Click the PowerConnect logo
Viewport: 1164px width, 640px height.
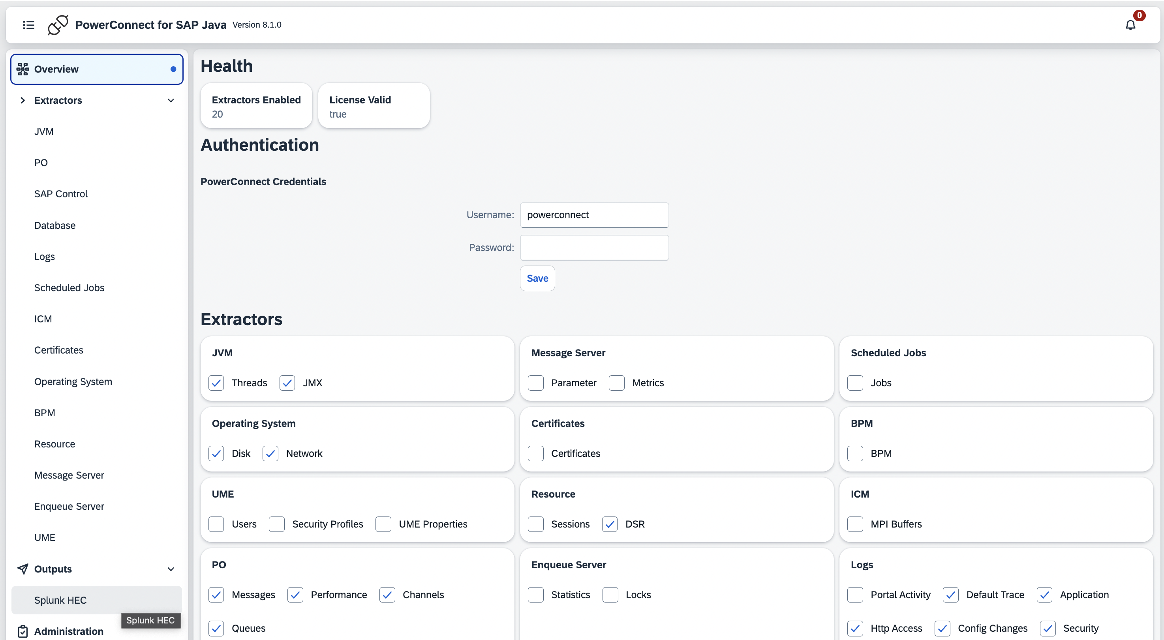(x=57, y=25)
